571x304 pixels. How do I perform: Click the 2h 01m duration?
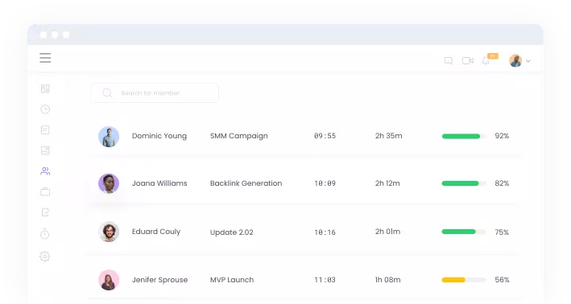click(x=387, y=232)
